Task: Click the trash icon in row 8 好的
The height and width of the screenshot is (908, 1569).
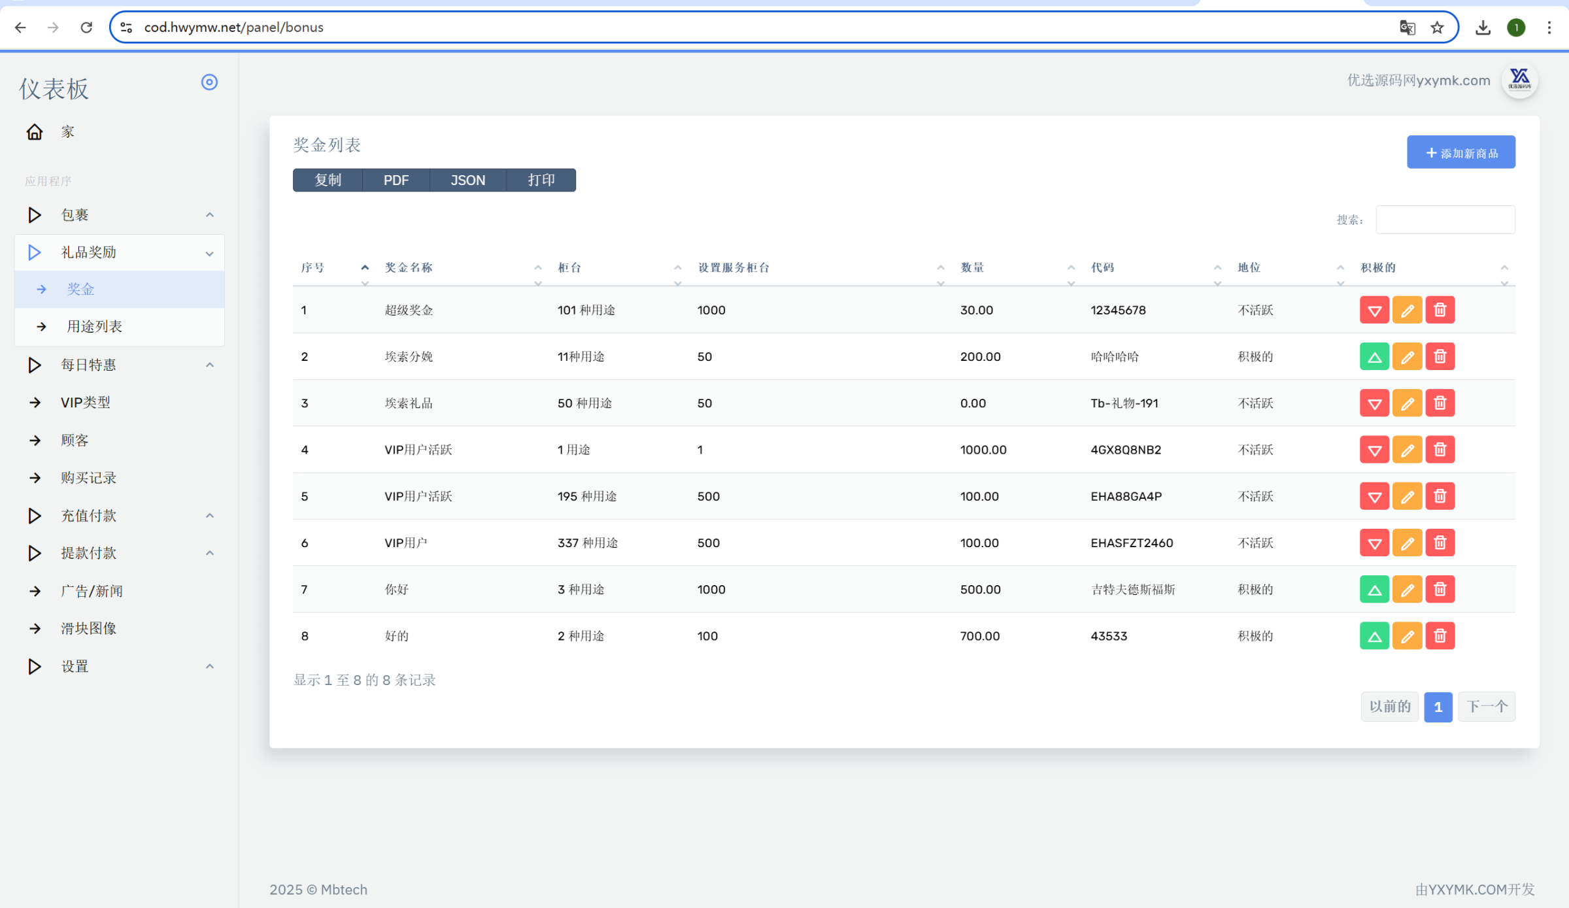Action: 1440,635
